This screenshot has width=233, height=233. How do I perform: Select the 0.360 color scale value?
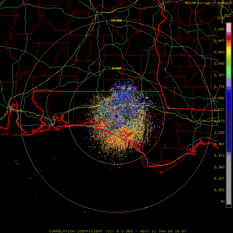(219, 167)
